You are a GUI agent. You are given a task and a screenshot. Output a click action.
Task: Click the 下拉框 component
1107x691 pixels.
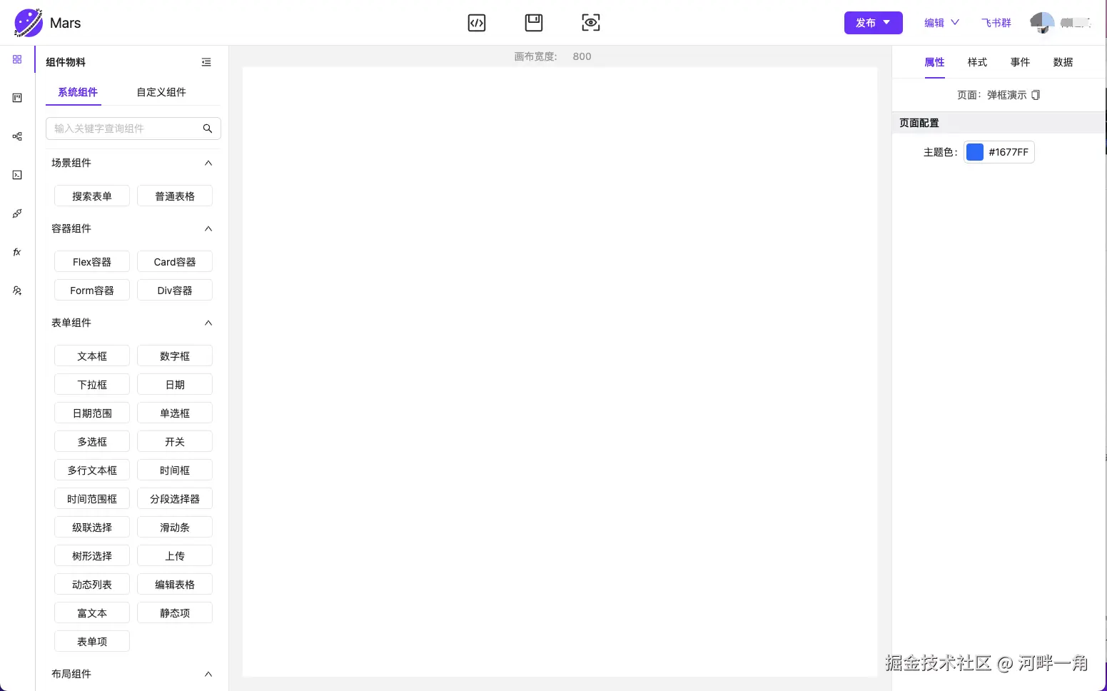click(x=92, y=384)
